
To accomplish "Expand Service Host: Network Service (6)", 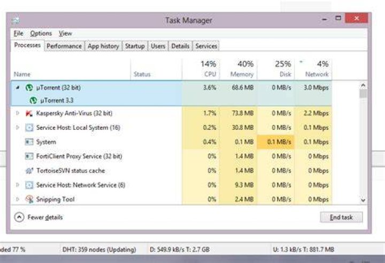I will [x=18, y=185].
